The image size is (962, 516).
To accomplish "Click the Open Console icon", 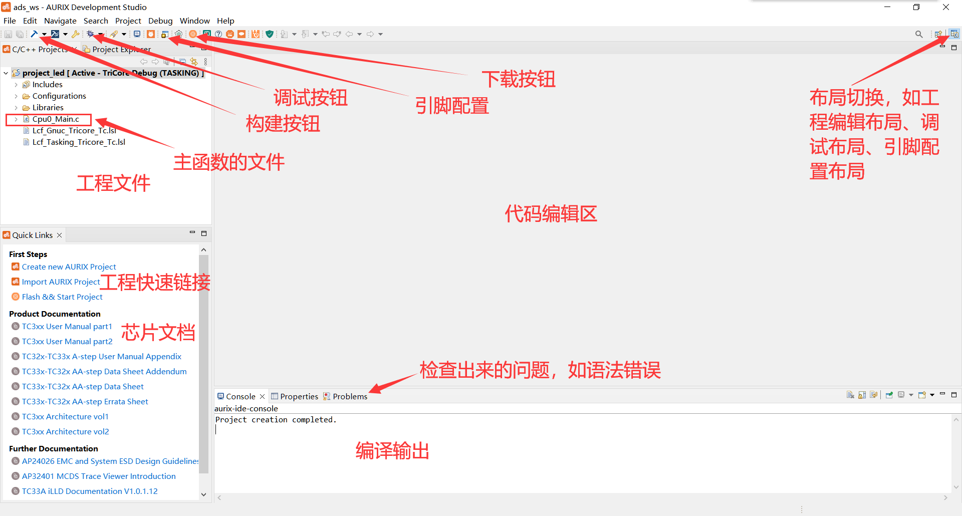I will (x=922, y=395).
